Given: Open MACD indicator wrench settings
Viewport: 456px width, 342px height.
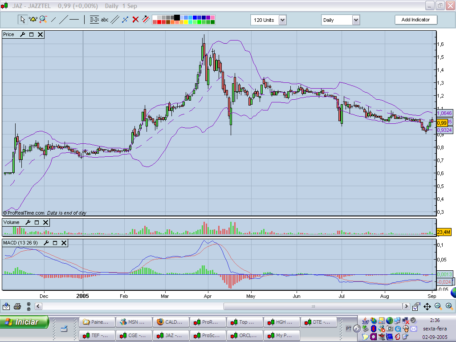Looking at the screenshot, I should point(46,243).
